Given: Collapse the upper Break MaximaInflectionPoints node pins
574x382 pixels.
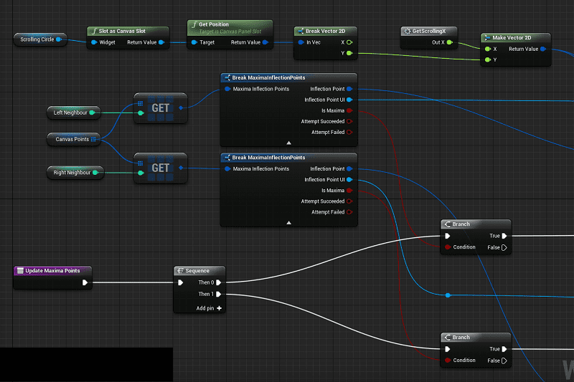Looking at the screenshot, I should click(289, 143).
